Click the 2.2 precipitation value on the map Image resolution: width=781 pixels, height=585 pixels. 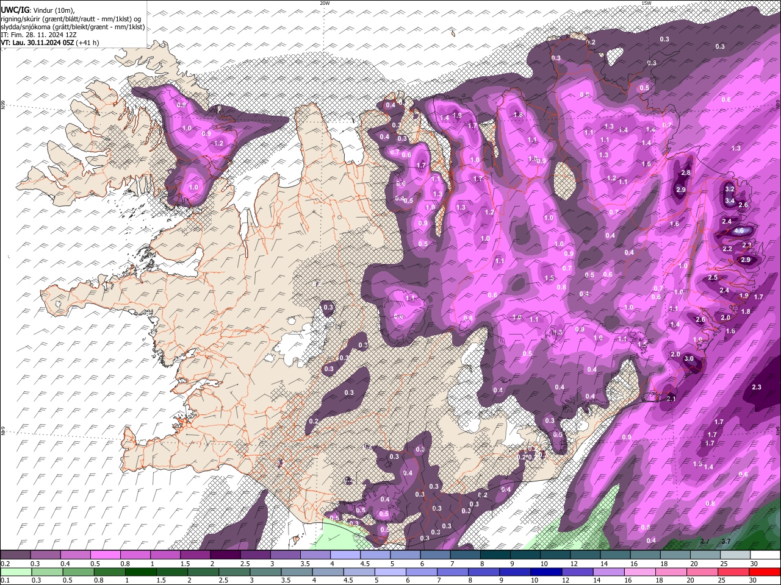(x=727, y=249)
